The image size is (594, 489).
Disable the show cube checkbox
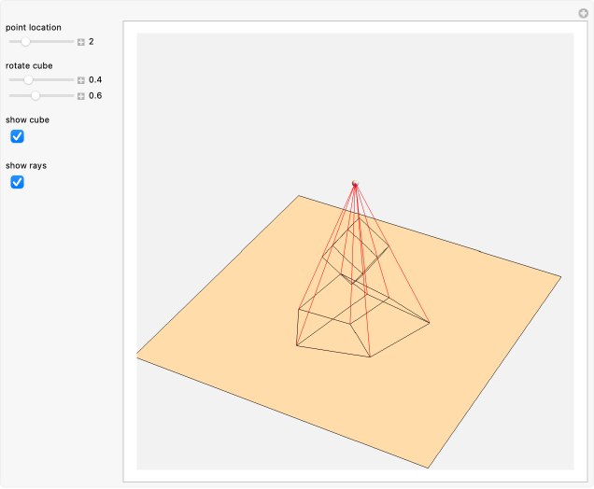point(17,137)
